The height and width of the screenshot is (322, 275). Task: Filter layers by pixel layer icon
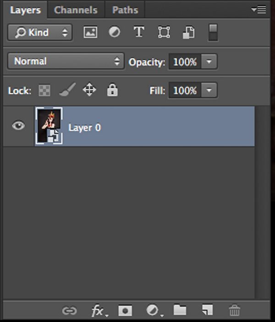[x=90, y=33]
